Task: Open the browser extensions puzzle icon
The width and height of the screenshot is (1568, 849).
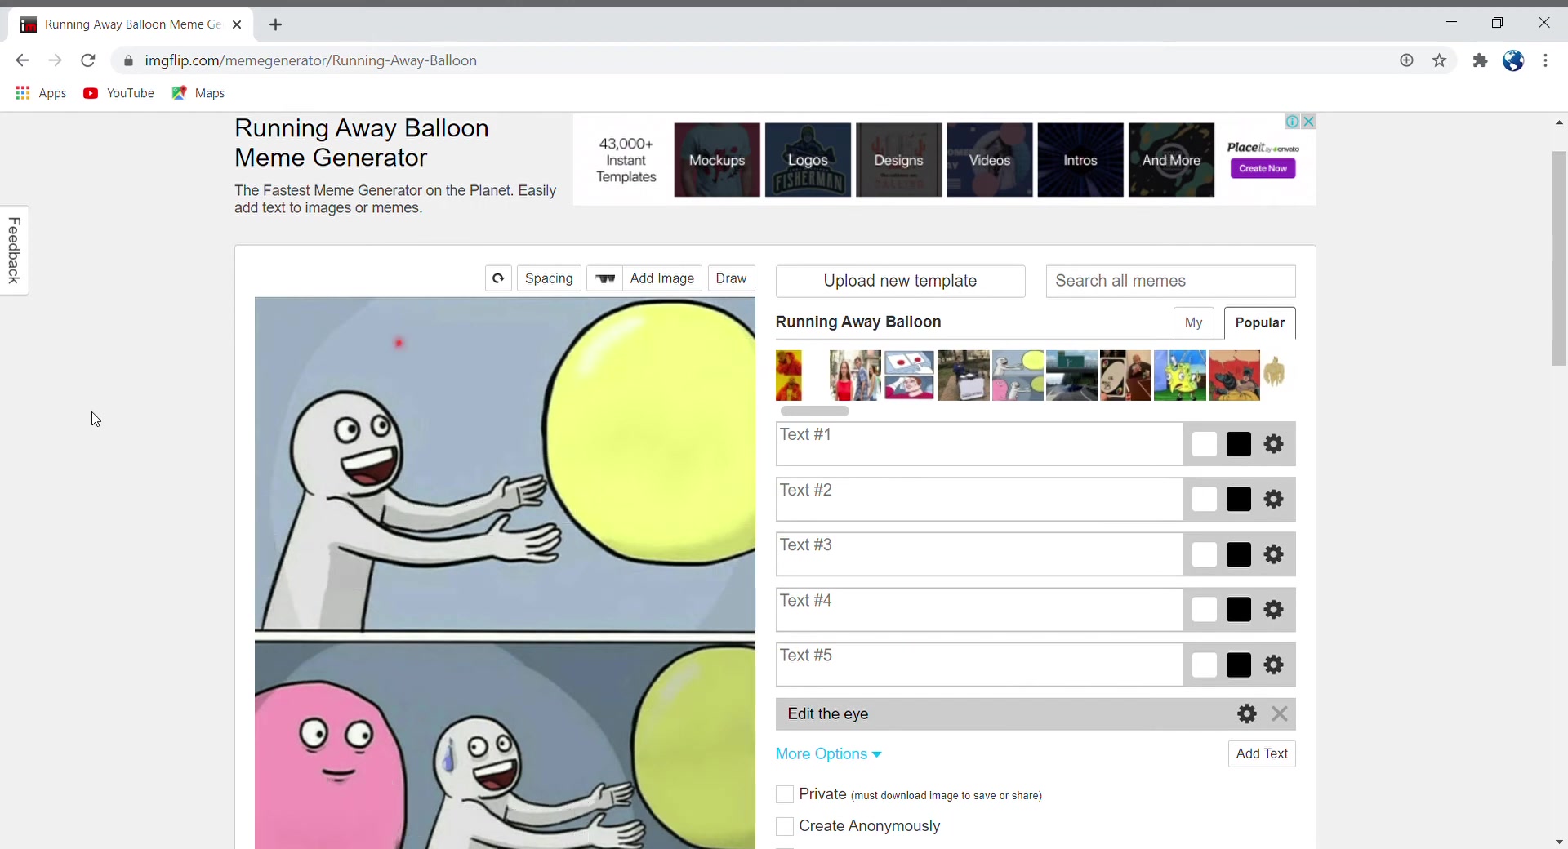Action: coord(1480,60)
